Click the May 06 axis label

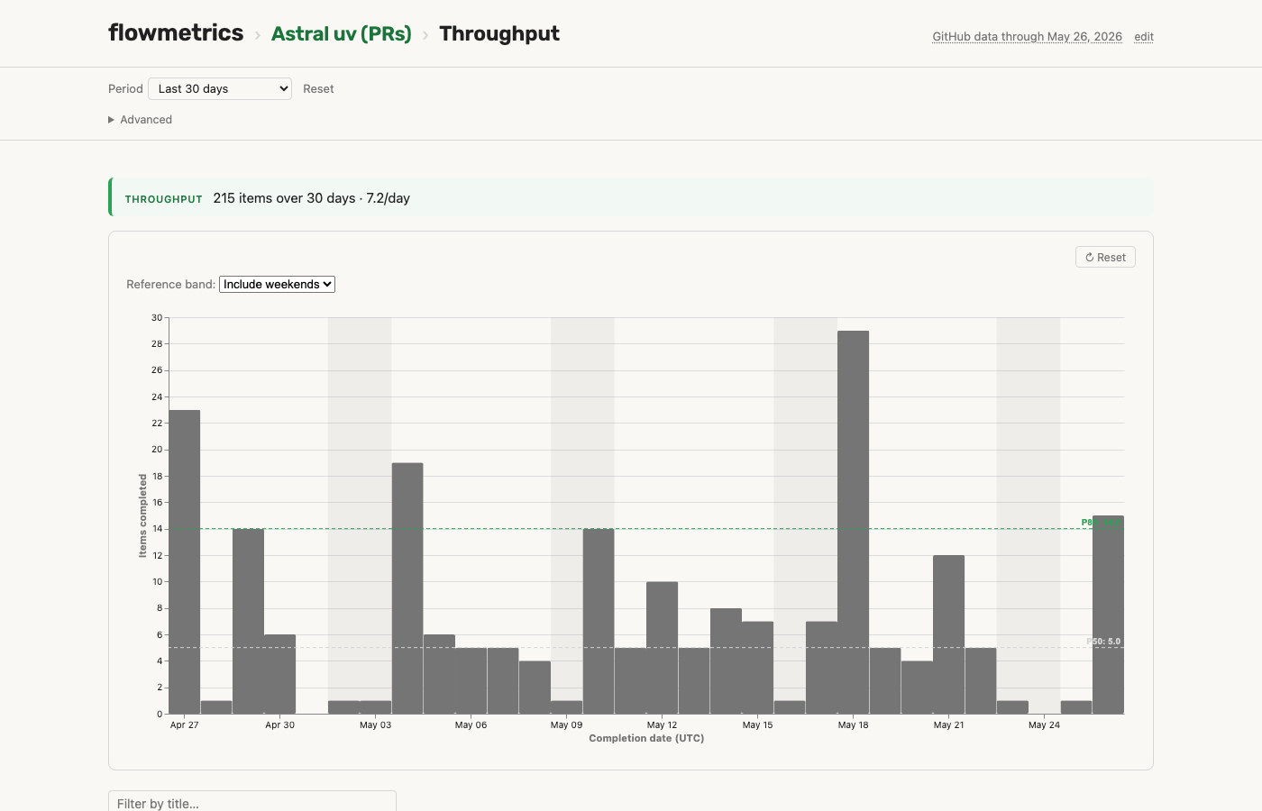[x=471, y=724]
